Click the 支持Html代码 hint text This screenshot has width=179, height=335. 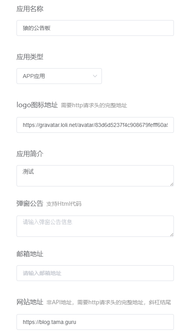(64, 204)
